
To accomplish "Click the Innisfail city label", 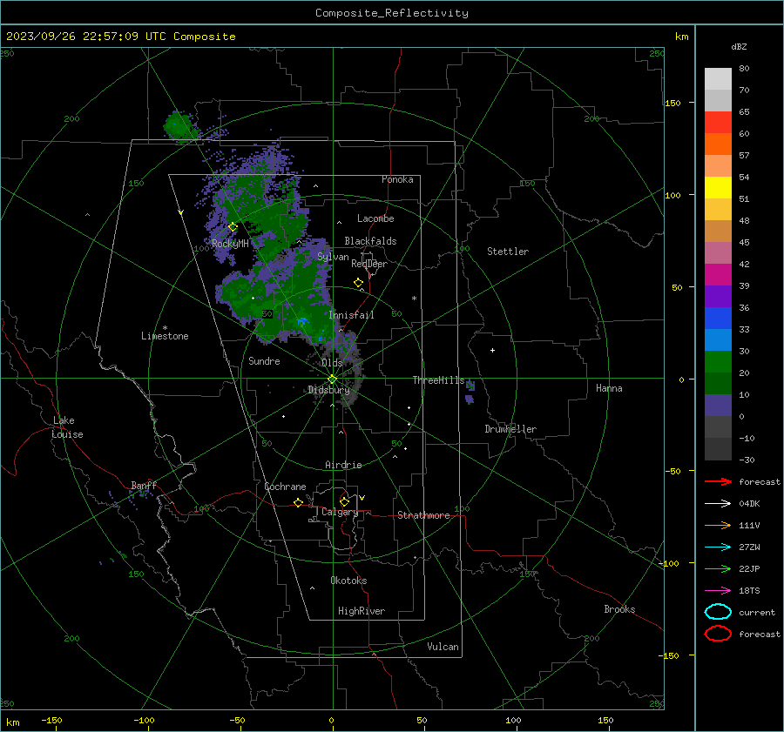I will [352, 315].
